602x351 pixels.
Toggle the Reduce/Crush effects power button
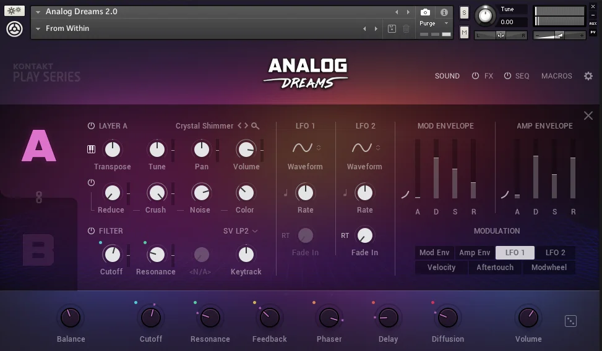point(91,182)
